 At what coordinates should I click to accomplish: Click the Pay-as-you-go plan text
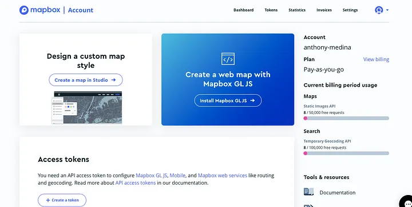coord(323,70)
